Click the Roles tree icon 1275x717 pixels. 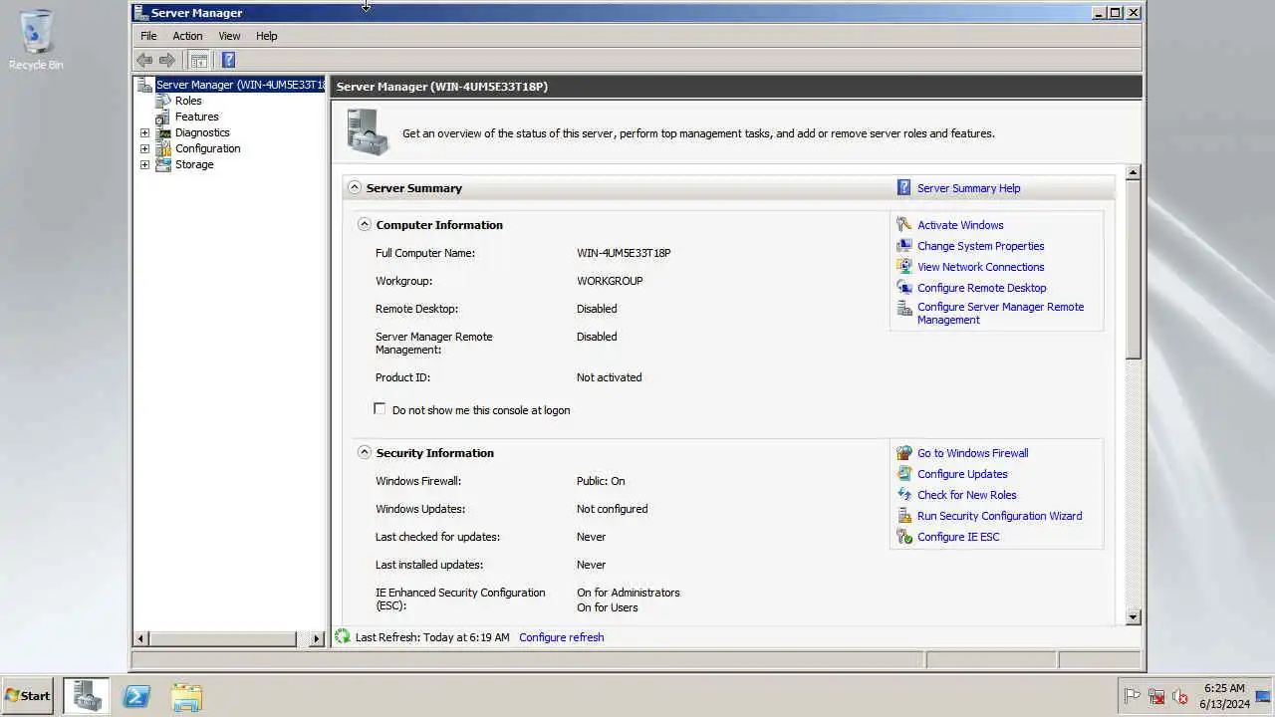163,101
